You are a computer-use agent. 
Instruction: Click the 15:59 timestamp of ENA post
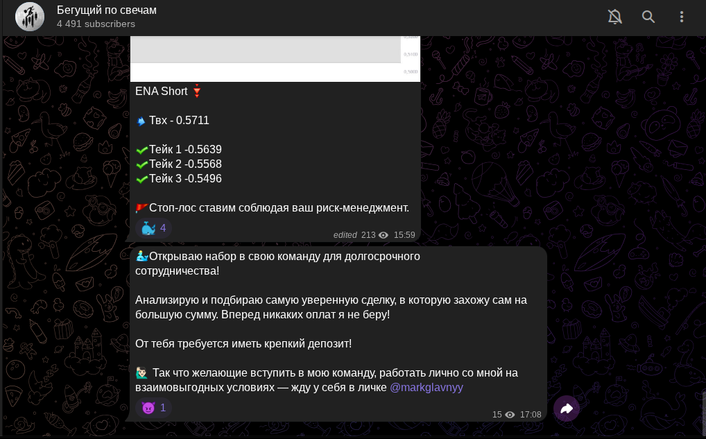click(x=404, y=235)
